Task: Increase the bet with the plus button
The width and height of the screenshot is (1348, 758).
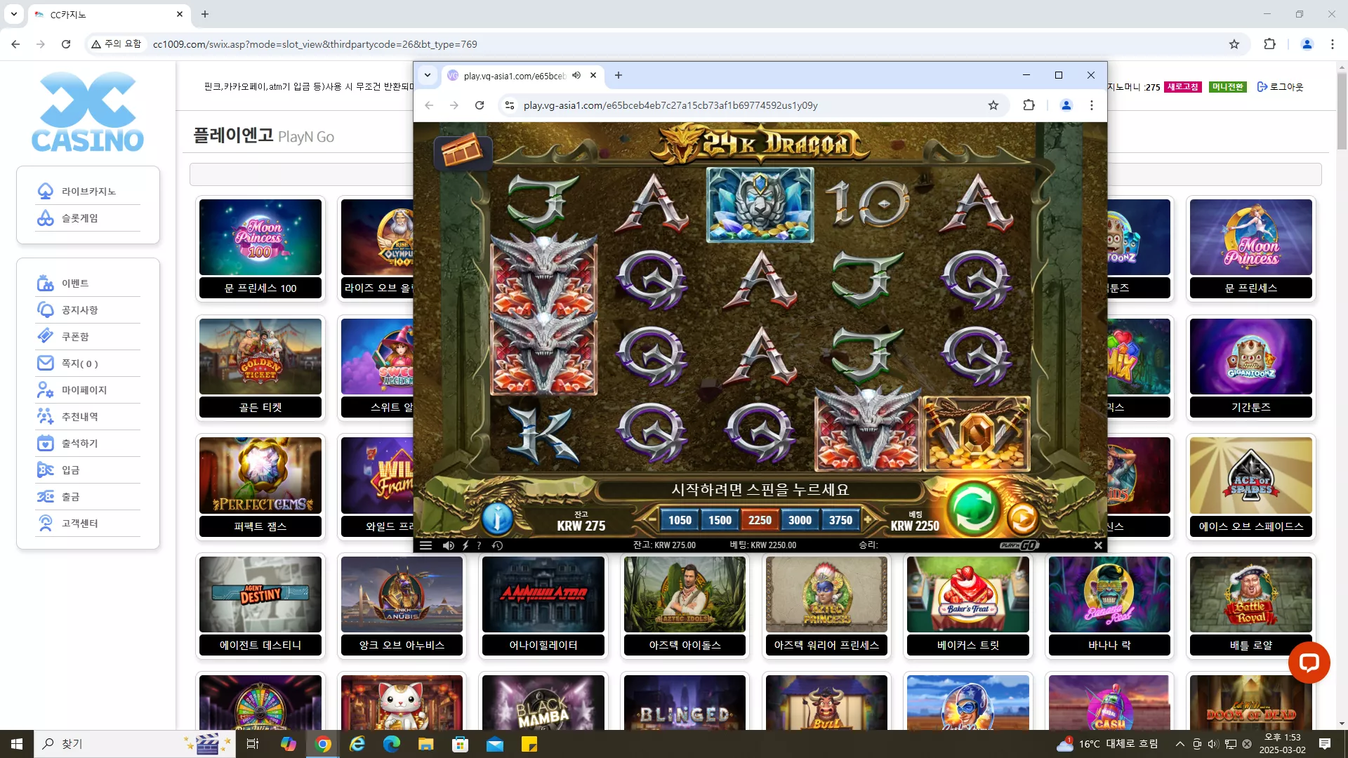Action: pos(868,520)
